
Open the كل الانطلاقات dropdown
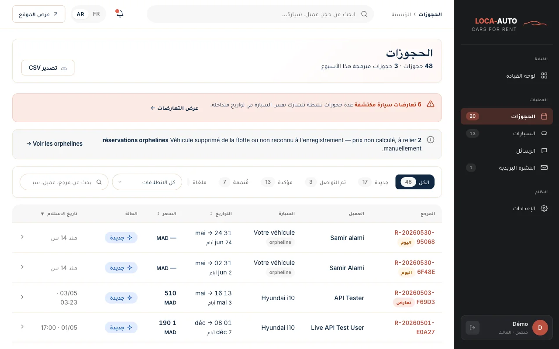(147, 182)
